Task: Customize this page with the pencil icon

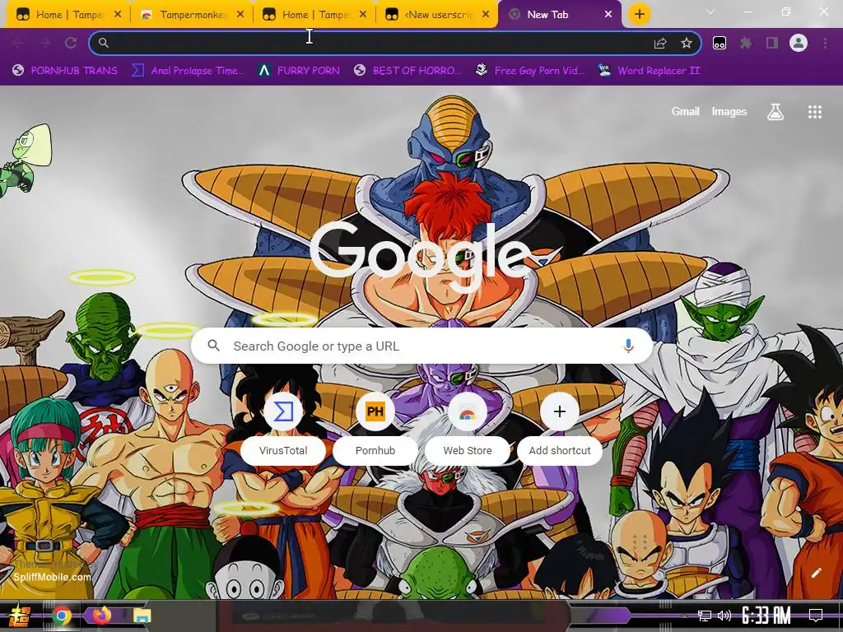Action: 816,573
